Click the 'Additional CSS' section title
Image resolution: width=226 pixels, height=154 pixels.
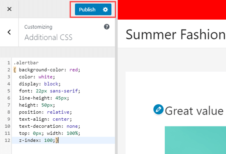[x=48, y=37]
